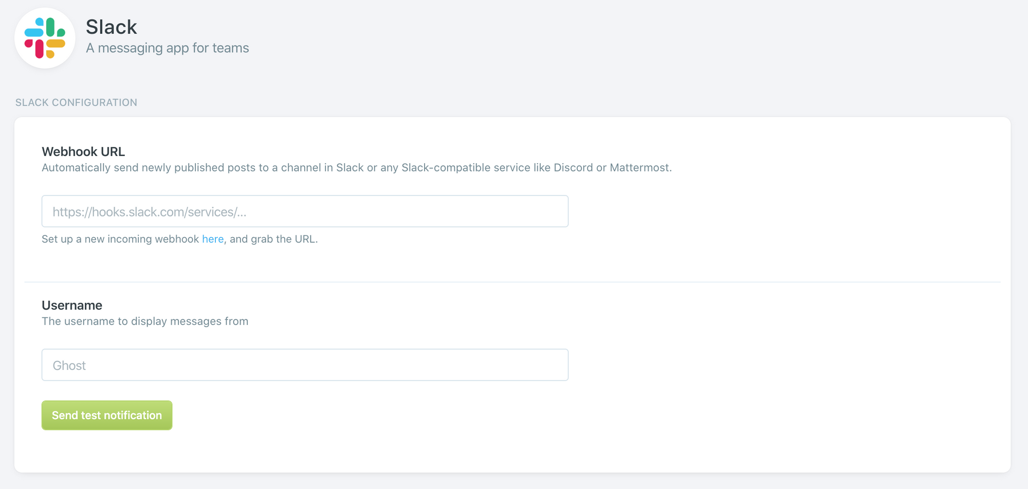Open the incoming webhook setup via 'here' link
The height and width of the screenshot is (489, 1028).
212,239
